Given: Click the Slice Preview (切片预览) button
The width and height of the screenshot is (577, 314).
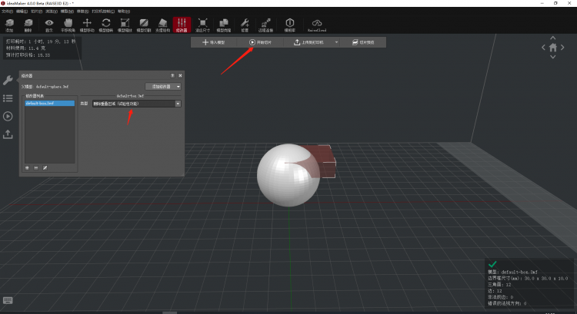Looking at the screenshot, I should 363,42.
